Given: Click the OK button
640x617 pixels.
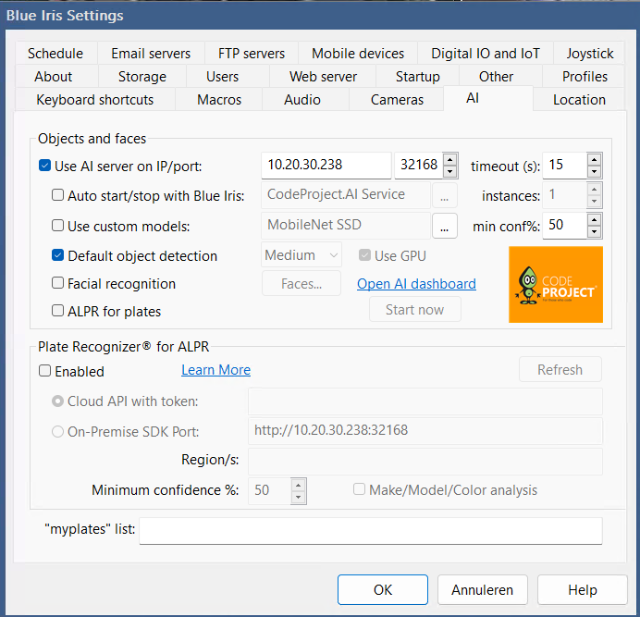Looking at the screenshot, I should (x=383, y=590).
